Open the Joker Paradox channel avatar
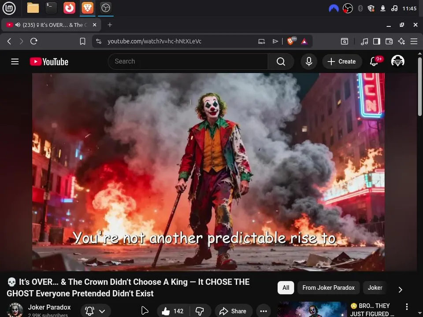This screenshot has height=317, width=423. [15, 310]
